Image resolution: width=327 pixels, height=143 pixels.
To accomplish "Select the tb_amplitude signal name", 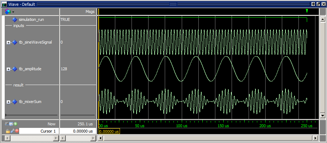I will 30,69.
